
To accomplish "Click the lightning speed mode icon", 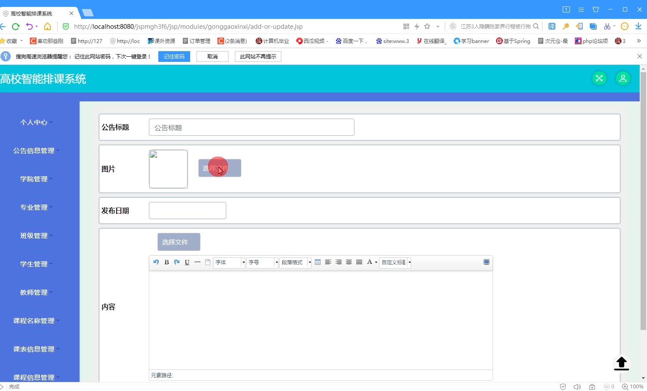I will pos(417,27).
